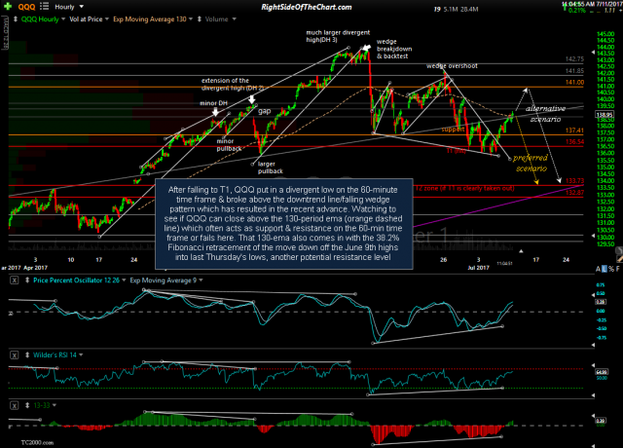Click the 141.85 price level label
Image resolution: width=623 pixels, height=448 pixels.
tap(574, 71)
